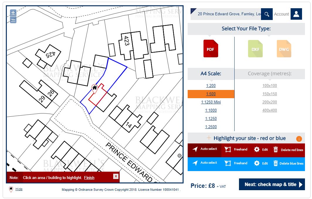This screenshot has width=312, height=199.
Task: Select the red Freehand highlight tool
Action: [236, 149]
